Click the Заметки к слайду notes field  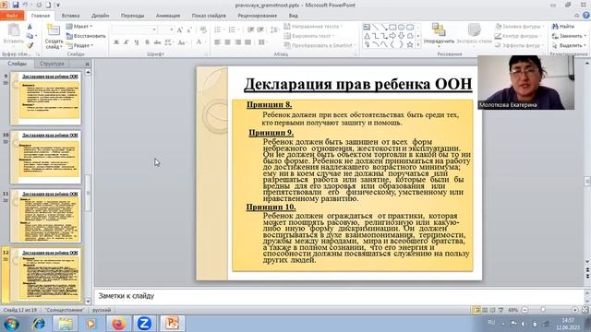(x=339, y=296)
